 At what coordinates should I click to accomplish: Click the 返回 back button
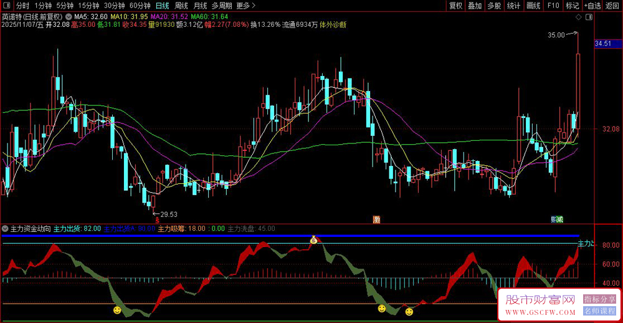[x=612, y=6]
